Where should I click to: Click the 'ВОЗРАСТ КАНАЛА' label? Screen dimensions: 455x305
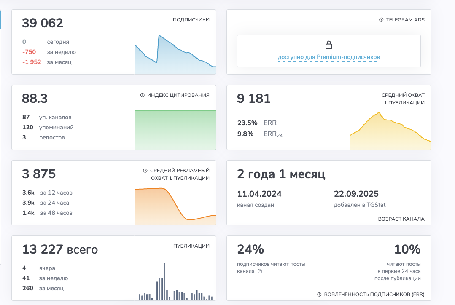[x=401, y=219]
